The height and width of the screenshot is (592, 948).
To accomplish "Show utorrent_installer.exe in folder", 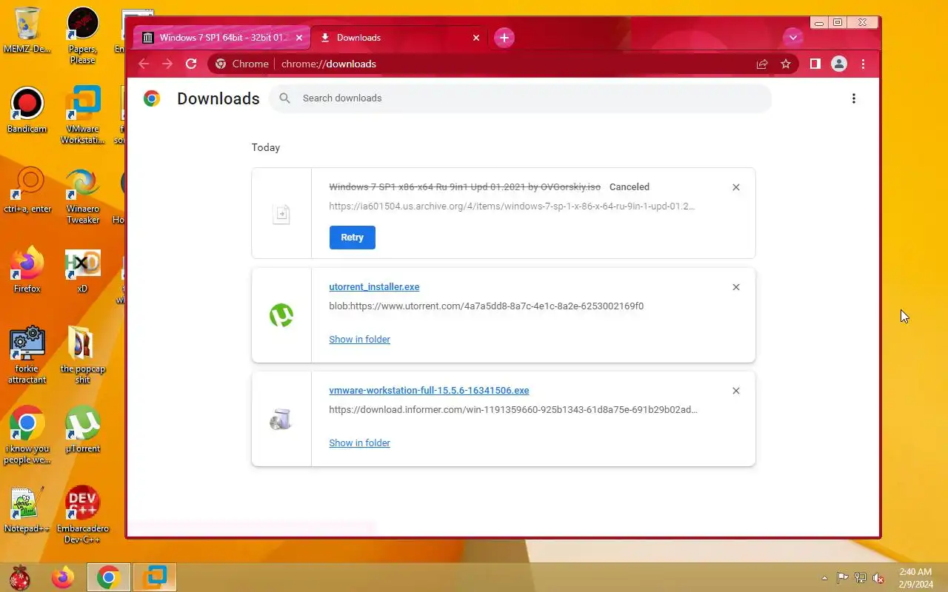I will (x=359, y=339).
